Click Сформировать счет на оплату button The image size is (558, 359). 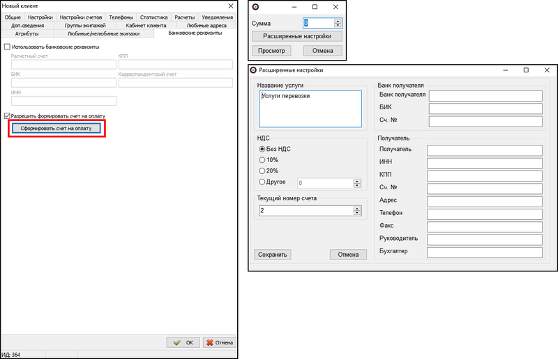pyautogui.click(x=56, y=128)
